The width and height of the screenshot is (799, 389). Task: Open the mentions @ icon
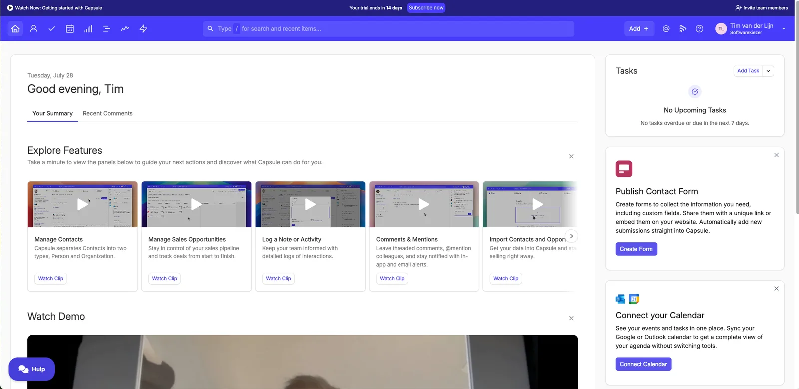tap(666, 29)
